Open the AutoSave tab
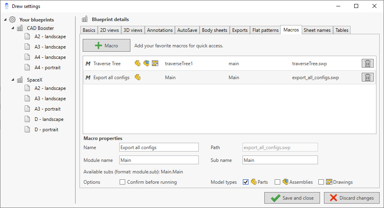This screenshot has height=208, width=384. pyautogui.click(x=187, y=30)
